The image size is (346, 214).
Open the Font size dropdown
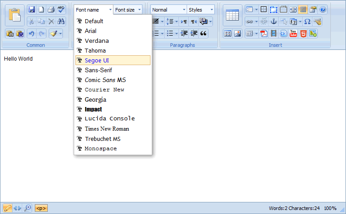click(x=128, y=10)
